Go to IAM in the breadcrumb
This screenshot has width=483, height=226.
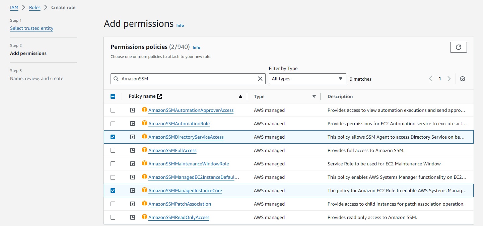(x=14, y=7)
